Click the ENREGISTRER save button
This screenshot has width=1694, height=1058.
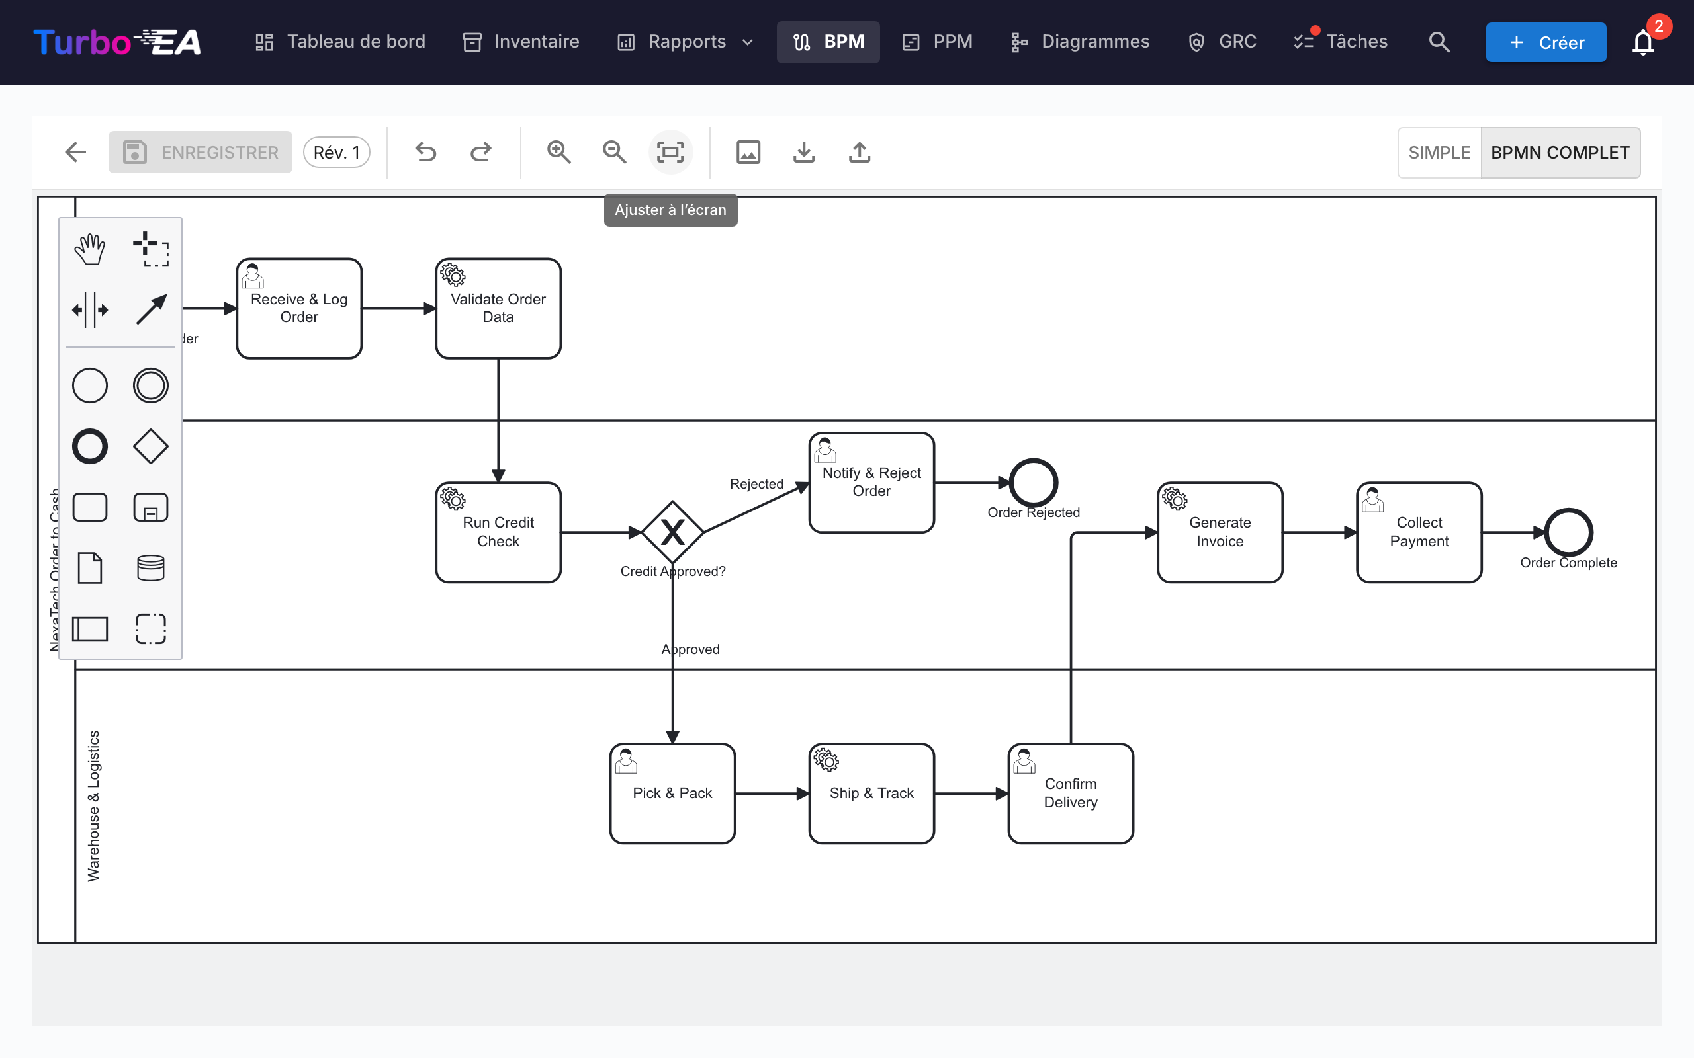tap(201, 152)
